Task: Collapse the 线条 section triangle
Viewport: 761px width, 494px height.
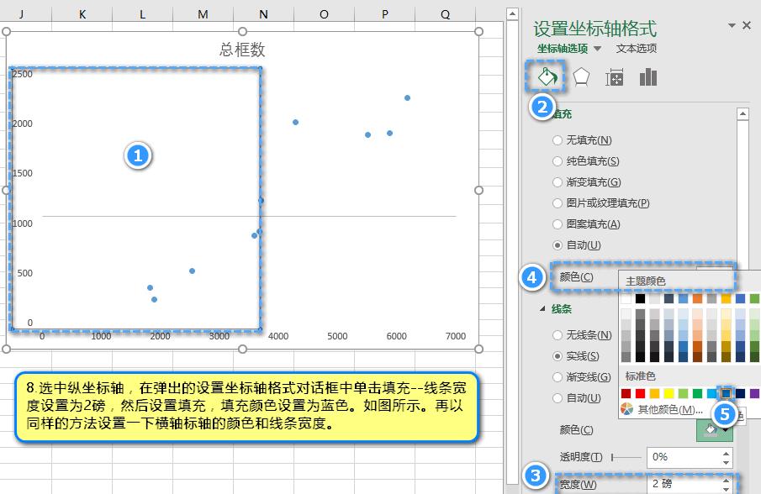Action: coord(542,308)
